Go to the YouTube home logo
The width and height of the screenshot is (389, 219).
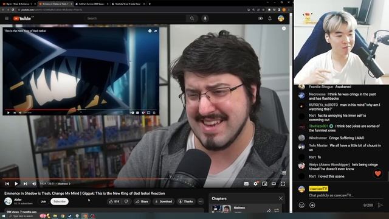pyautogui.click(x=22, y=18)
